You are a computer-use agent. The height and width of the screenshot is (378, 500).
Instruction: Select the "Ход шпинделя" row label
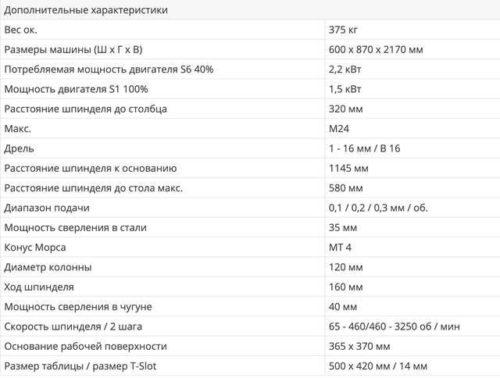(x=39, y=287)
